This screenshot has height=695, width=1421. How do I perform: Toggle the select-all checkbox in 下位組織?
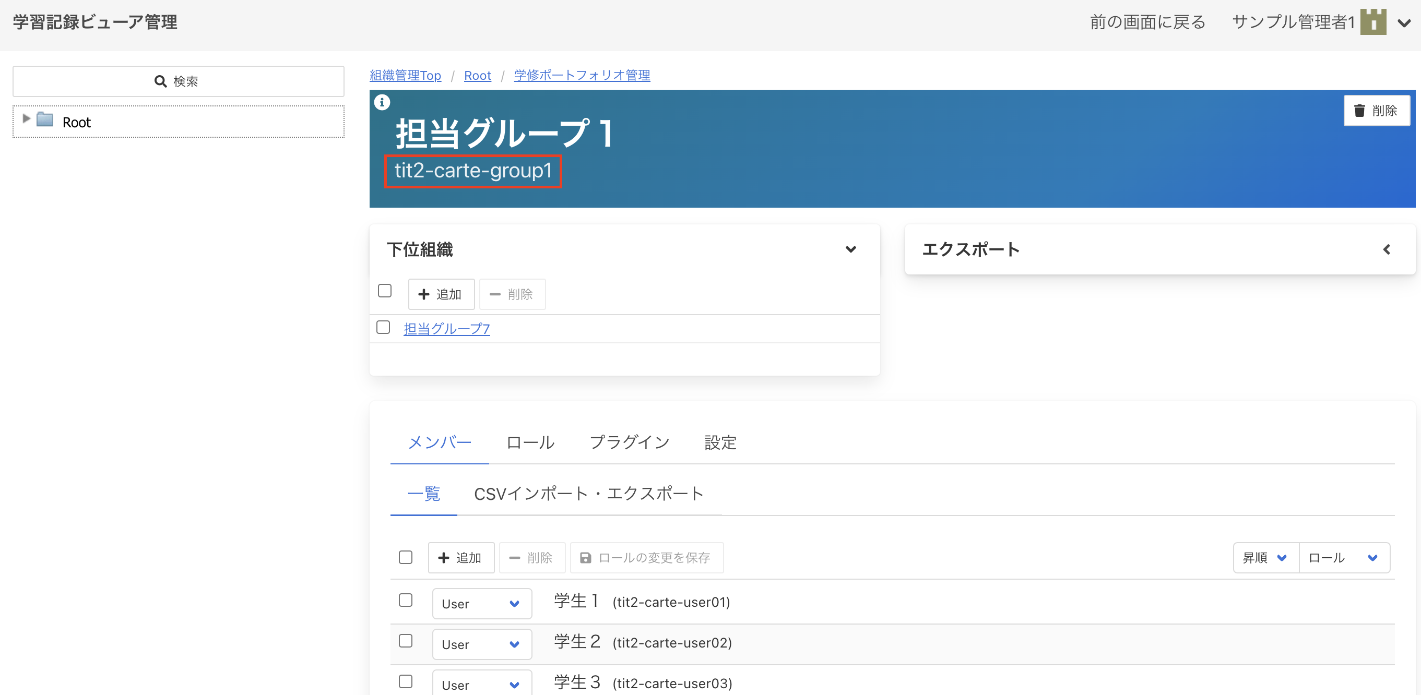pos(385,291)
